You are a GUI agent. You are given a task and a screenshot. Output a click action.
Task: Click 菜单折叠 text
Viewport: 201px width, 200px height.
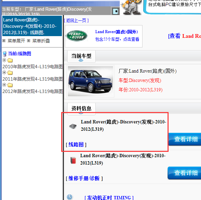coord(41,41)
